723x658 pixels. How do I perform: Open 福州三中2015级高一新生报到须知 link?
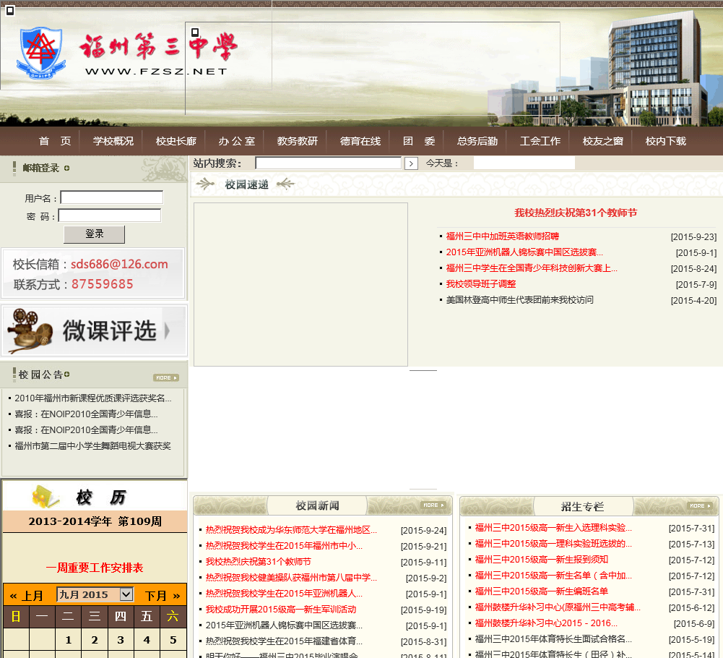pyautogui.click(x=541, y=560)
